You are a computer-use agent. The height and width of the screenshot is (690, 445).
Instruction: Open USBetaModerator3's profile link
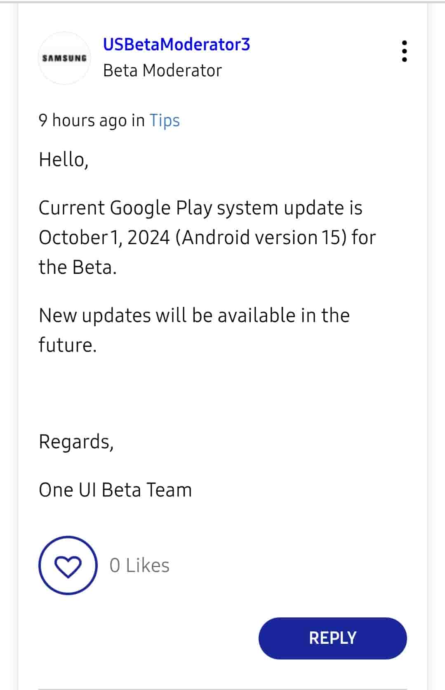(177, 45)
